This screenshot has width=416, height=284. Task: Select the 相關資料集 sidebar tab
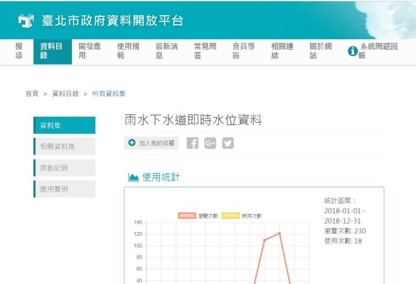[65, 146]
